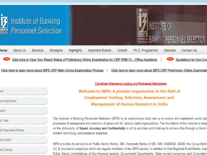Viewport: 207px width, 155px height.
Task: Click paragraph starting 'IBPS provides its service'
Action: [x=130, y=149]
